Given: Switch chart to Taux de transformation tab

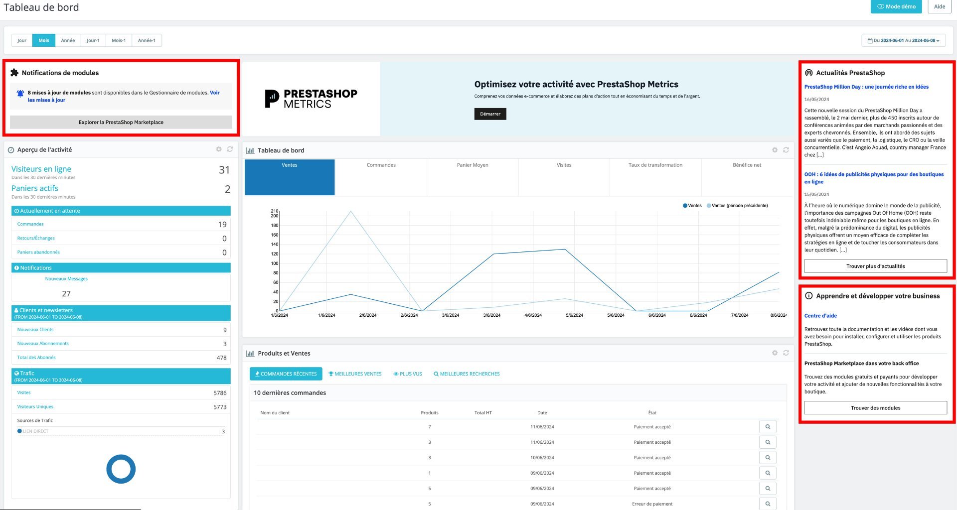Looking at the screenshot, I should pos(655,177).
